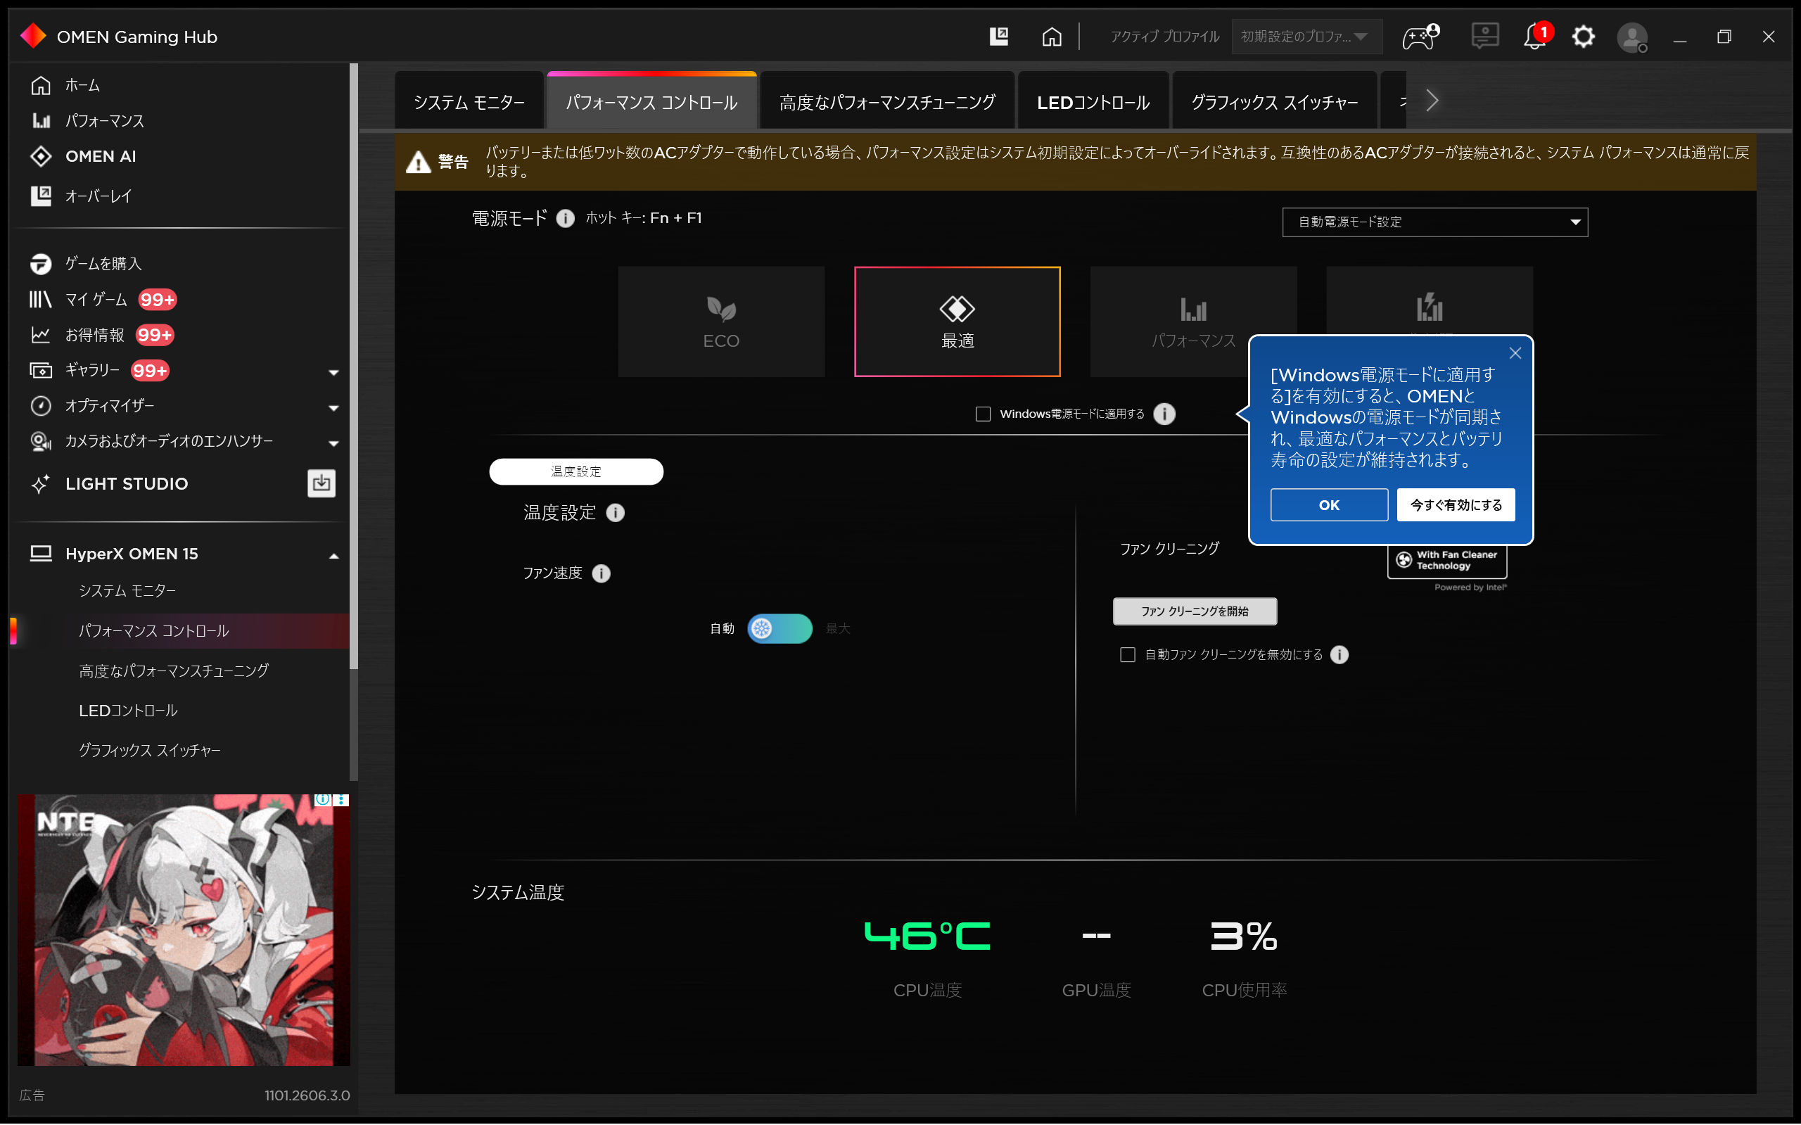This screenshot has width=1801, height=1125.
Task: Click the user profile avatar icon
Action: coord(1632,37)
